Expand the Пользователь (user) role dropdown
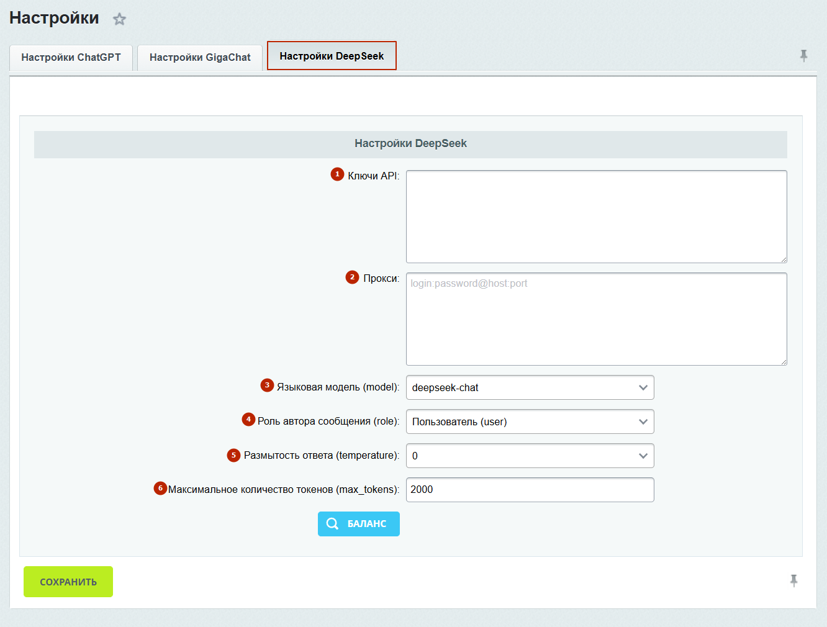This screenshot has height=627, width=827. (x=530, y=422)
